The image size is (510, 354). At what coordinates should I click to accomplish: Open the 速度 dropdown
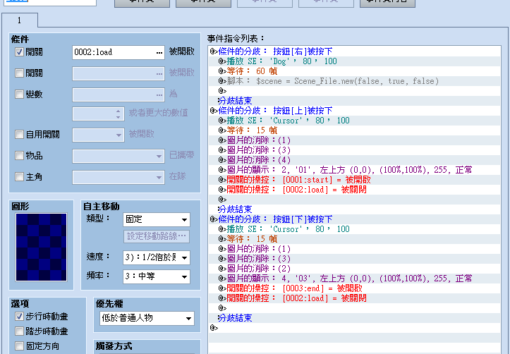[157, 258]
